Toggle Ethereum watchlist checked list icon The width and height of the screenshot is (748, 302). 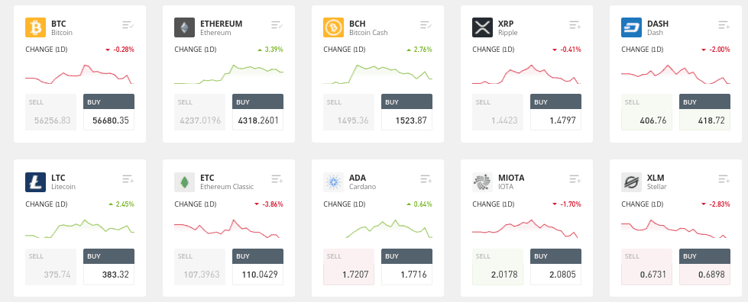(x=277, y=24)
